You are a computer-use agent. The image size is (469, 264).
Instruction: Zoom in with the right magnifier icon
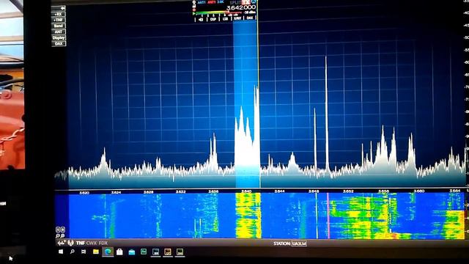pos(63,235)
